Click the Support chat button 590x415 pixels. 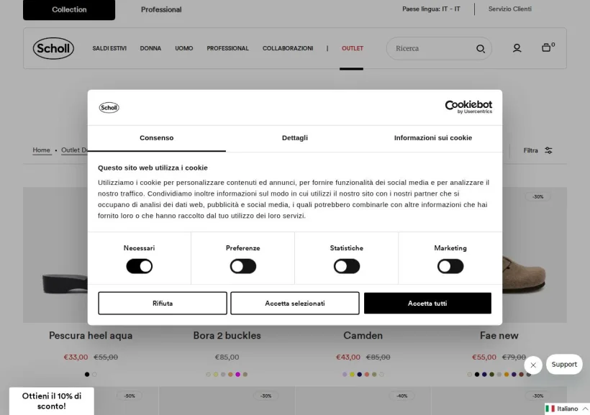564,365
